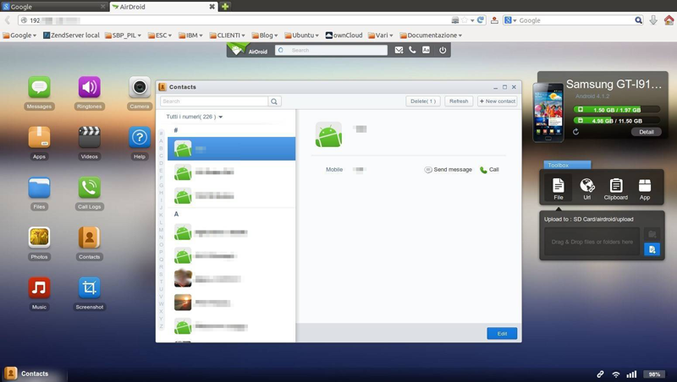Click the New contact button

click(x=497, y=101)
